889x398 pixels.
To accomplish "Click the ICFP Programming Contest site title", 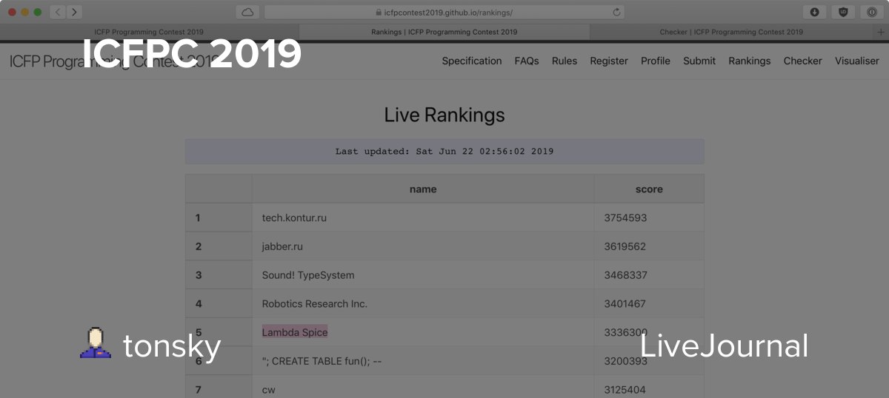I will pos(115,61).
